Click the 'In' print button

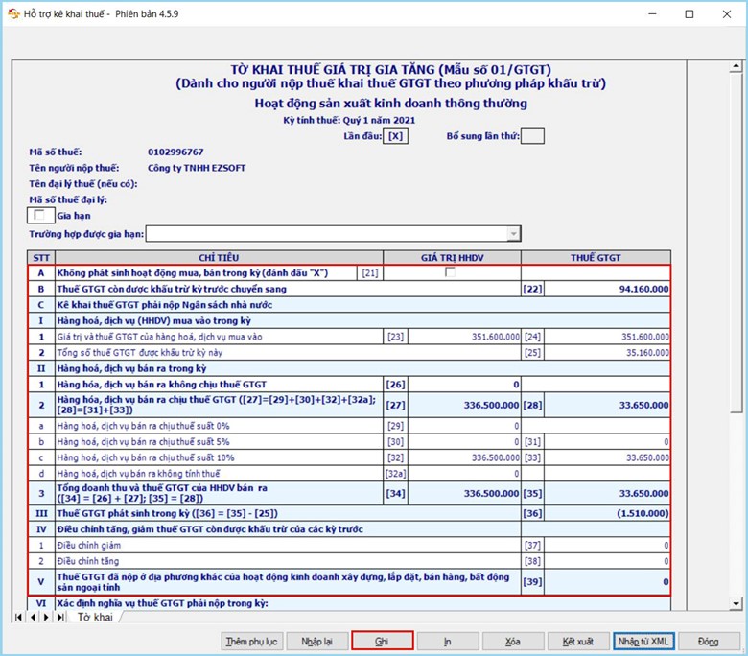click(447, 641)
